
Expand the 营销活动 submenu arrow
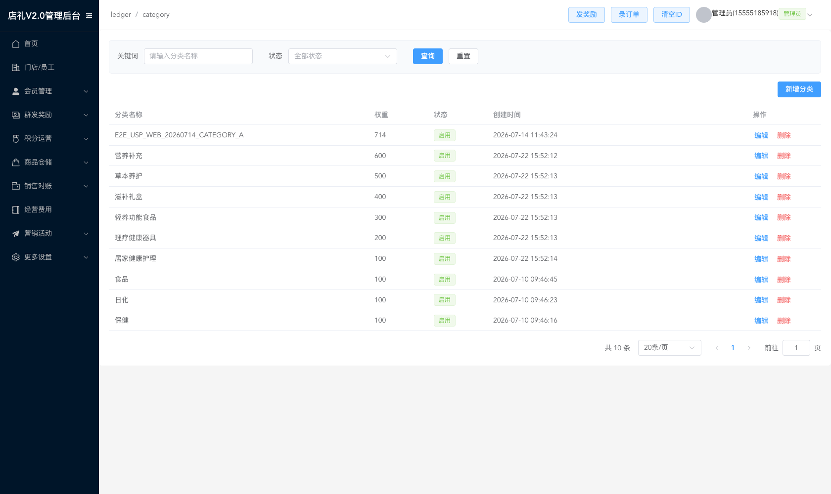(86, 234)
